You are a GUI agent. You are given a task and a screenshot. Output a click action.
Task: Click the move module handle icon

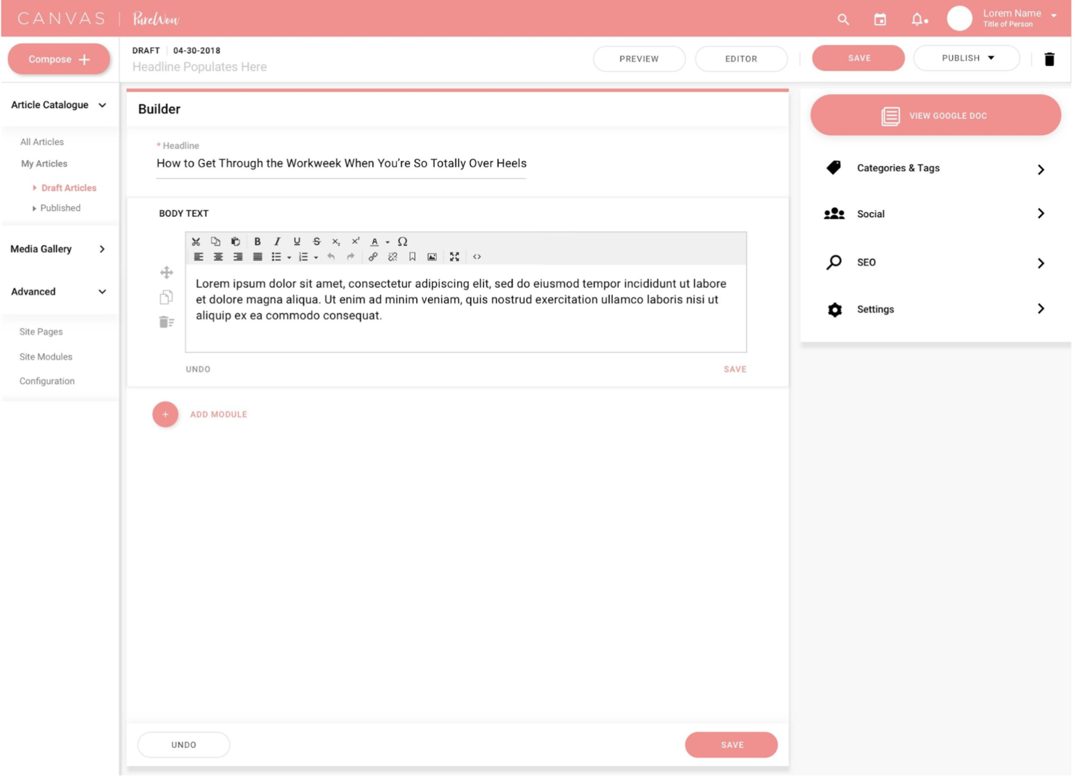(x=166, y=273)
